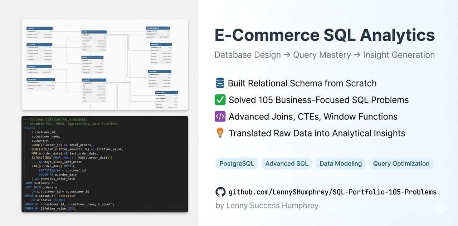Screen dimensions: 458x226
Task: Select the Advanced SQL tag
Action: [x=287, y=163]
